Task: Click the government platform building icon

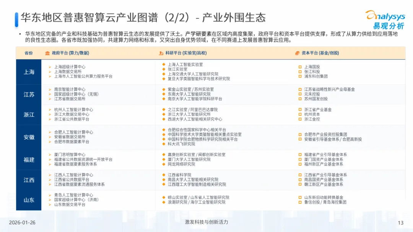Action: pos(47,53)
